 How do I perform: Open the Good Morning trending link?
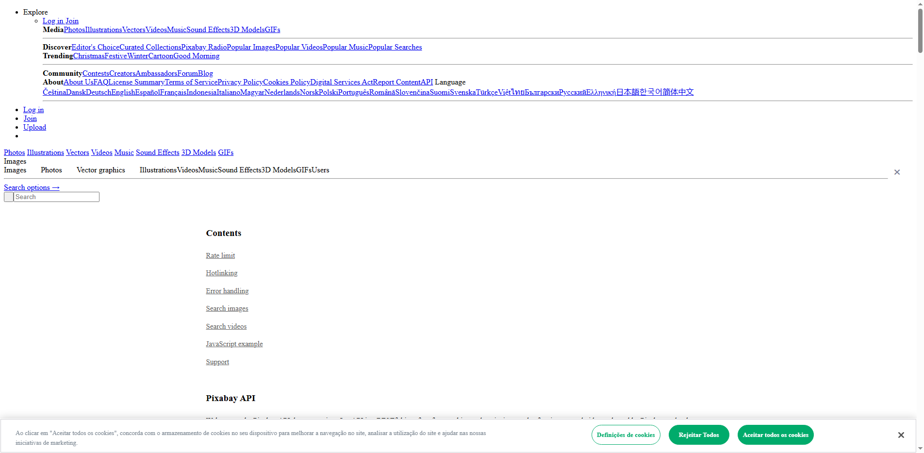click(x=197, y=56)
